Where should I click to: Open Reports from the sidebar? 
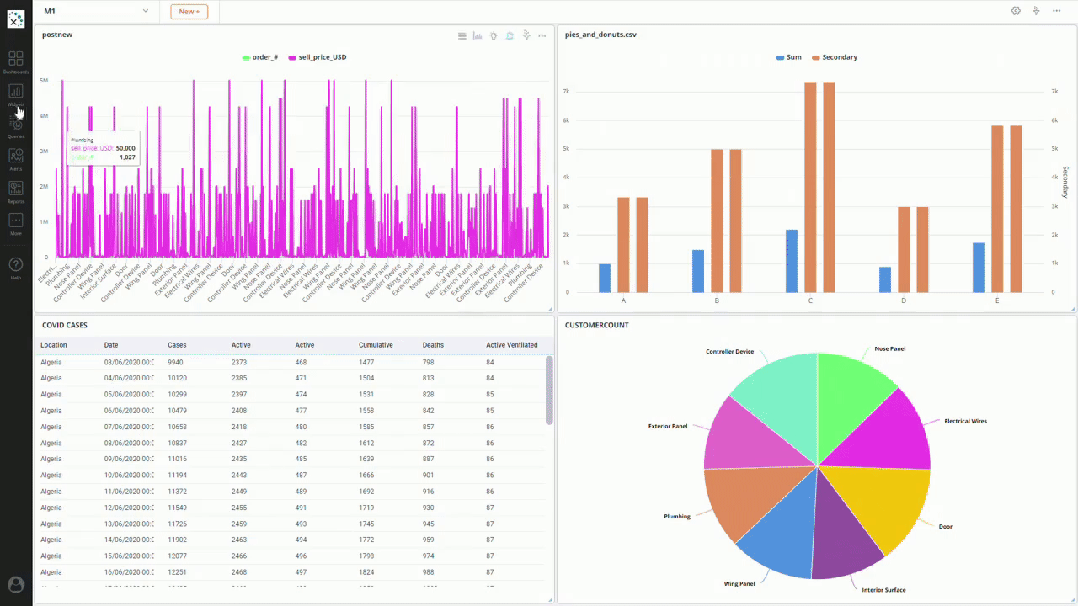coord(15,190)
